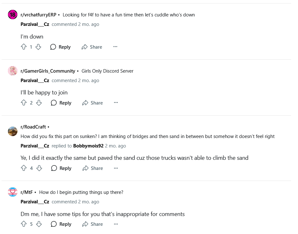Reply to the RoadCraft paved sand comment
298x234 pixels.
tap(61, 168)
